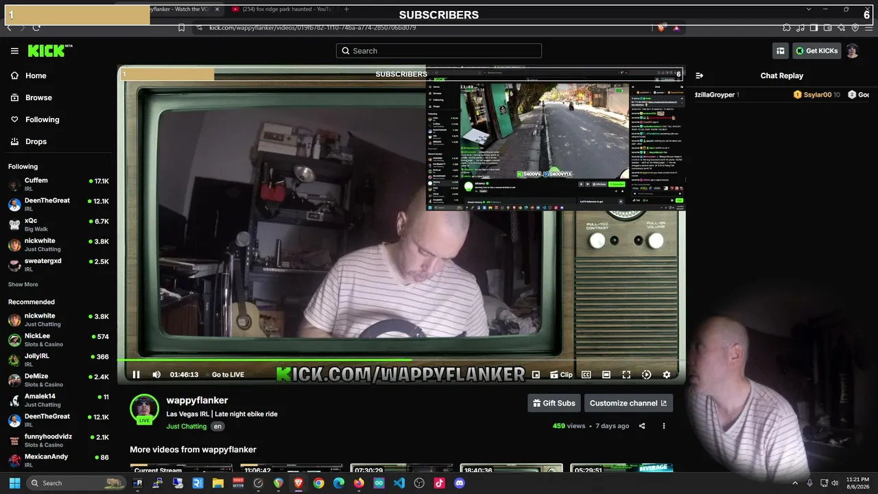Open the Kick hamburger sidebar menu

pos(14,51)
